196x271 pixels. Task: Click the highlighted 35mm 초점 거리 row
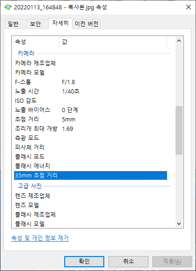[x=90, y=175]
